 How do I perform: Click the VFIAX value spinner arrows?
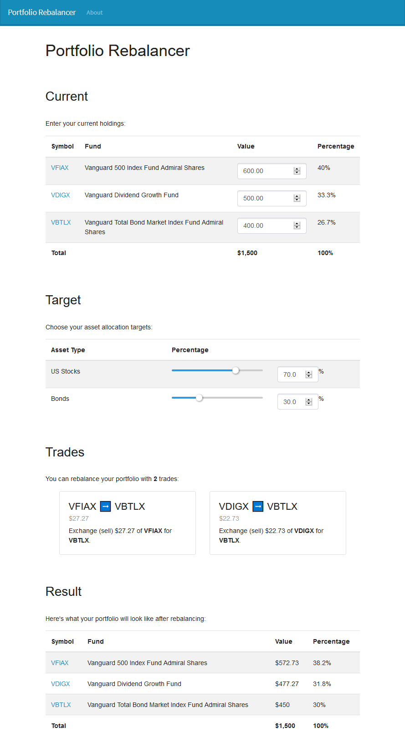tap(297, 171)
